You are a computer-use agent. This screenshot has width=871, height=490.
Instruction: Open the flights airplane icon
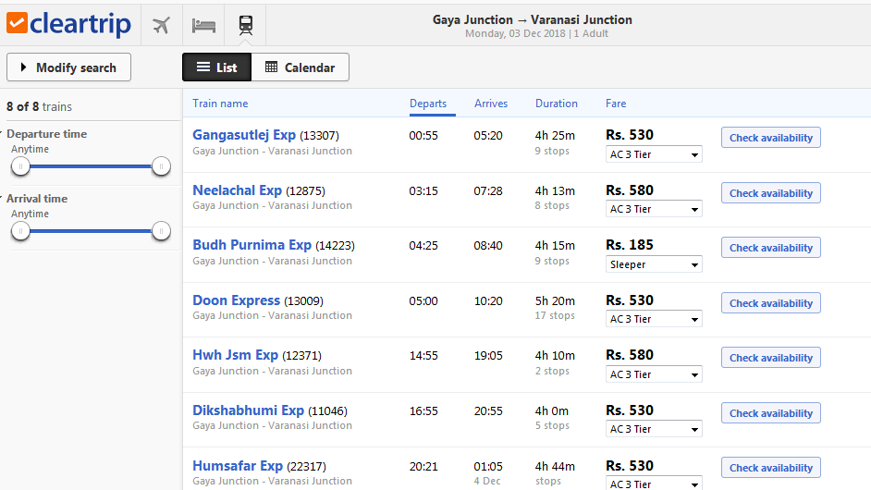[x=162, y=25]
